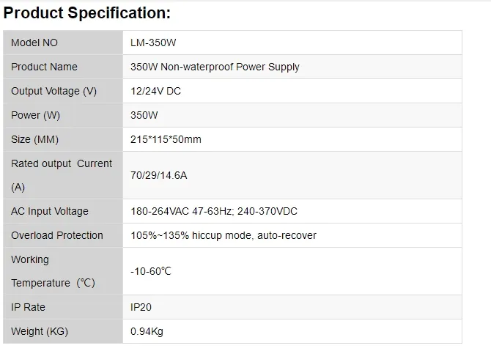Click the Output Voltage (V) label
This screenshot has height=362, width=491.
tap(53, 91)
